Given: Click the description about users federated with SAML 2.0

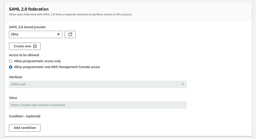Looking at the screenshot, I should (x=71, y=14).
